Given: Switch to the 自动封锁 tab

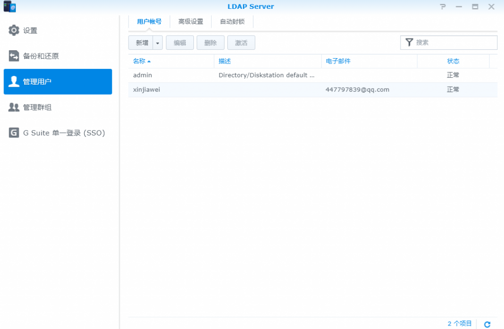Looking at the screenshot, I should (x=232, y=22).
